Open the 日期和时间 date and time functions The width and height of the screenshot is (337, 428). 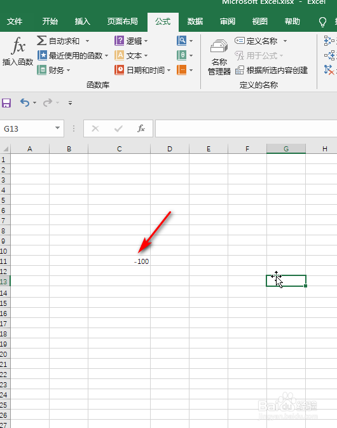[x=142, y=70]
